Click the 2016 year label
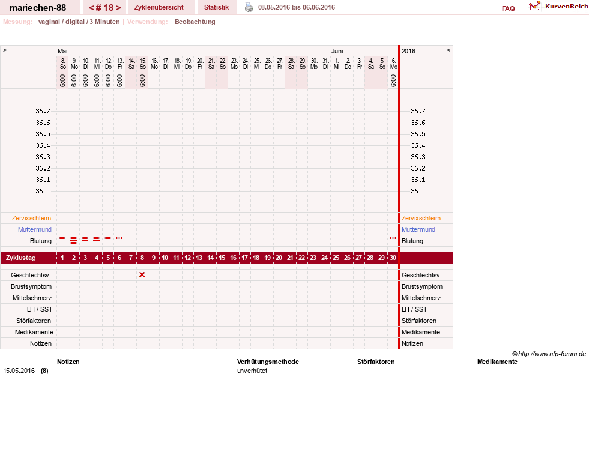589x469 pixels. (408, 51)
